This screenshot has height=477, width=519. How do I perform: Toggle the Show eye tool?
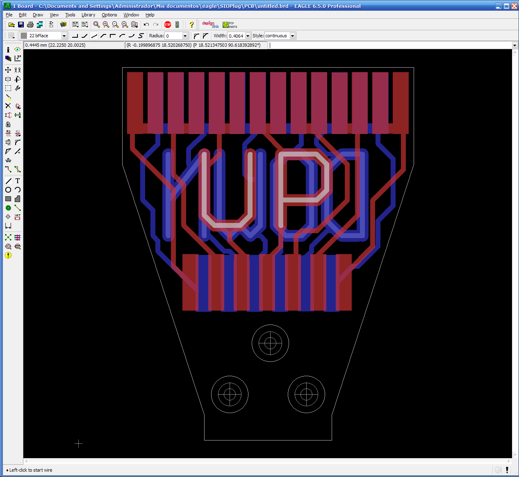click(18, 49)
